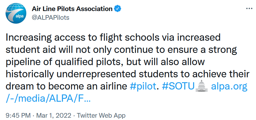Viewport: 256px width, 120px height.
Task: Open the #pilot hashtag
Action: [x=143, y=87]
